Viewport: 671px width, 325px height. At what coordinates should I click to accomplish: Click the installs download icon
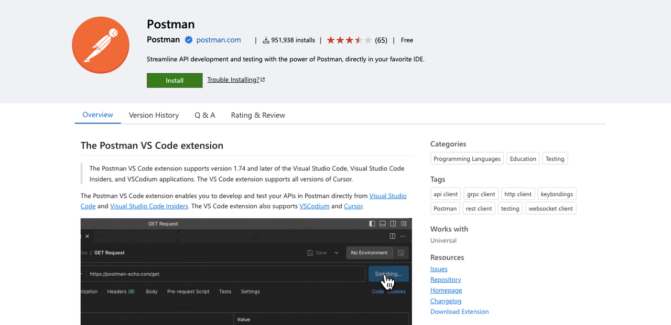[x=266, y=40]
